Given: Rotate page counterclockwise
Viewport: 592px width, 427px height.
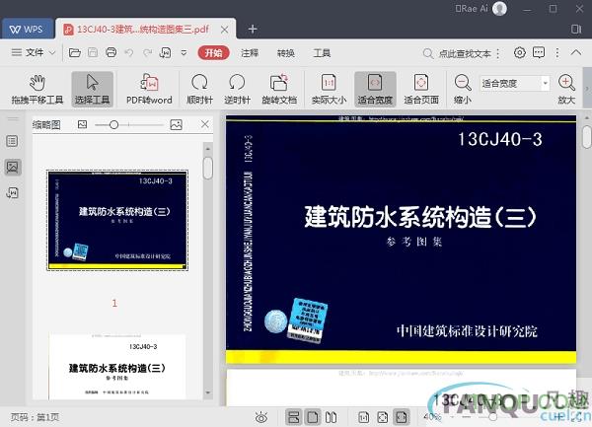Looking at the screenshot, I should tap(237, 89).
